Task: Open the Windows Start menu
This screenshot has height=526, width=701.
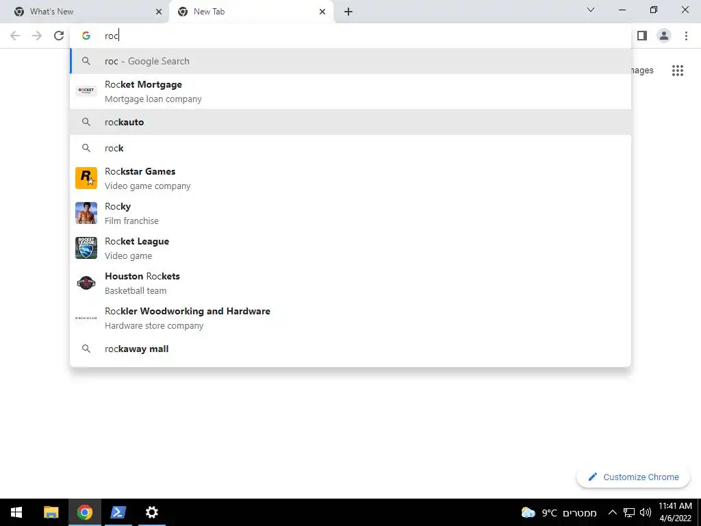Action: [x=16, y=512]
